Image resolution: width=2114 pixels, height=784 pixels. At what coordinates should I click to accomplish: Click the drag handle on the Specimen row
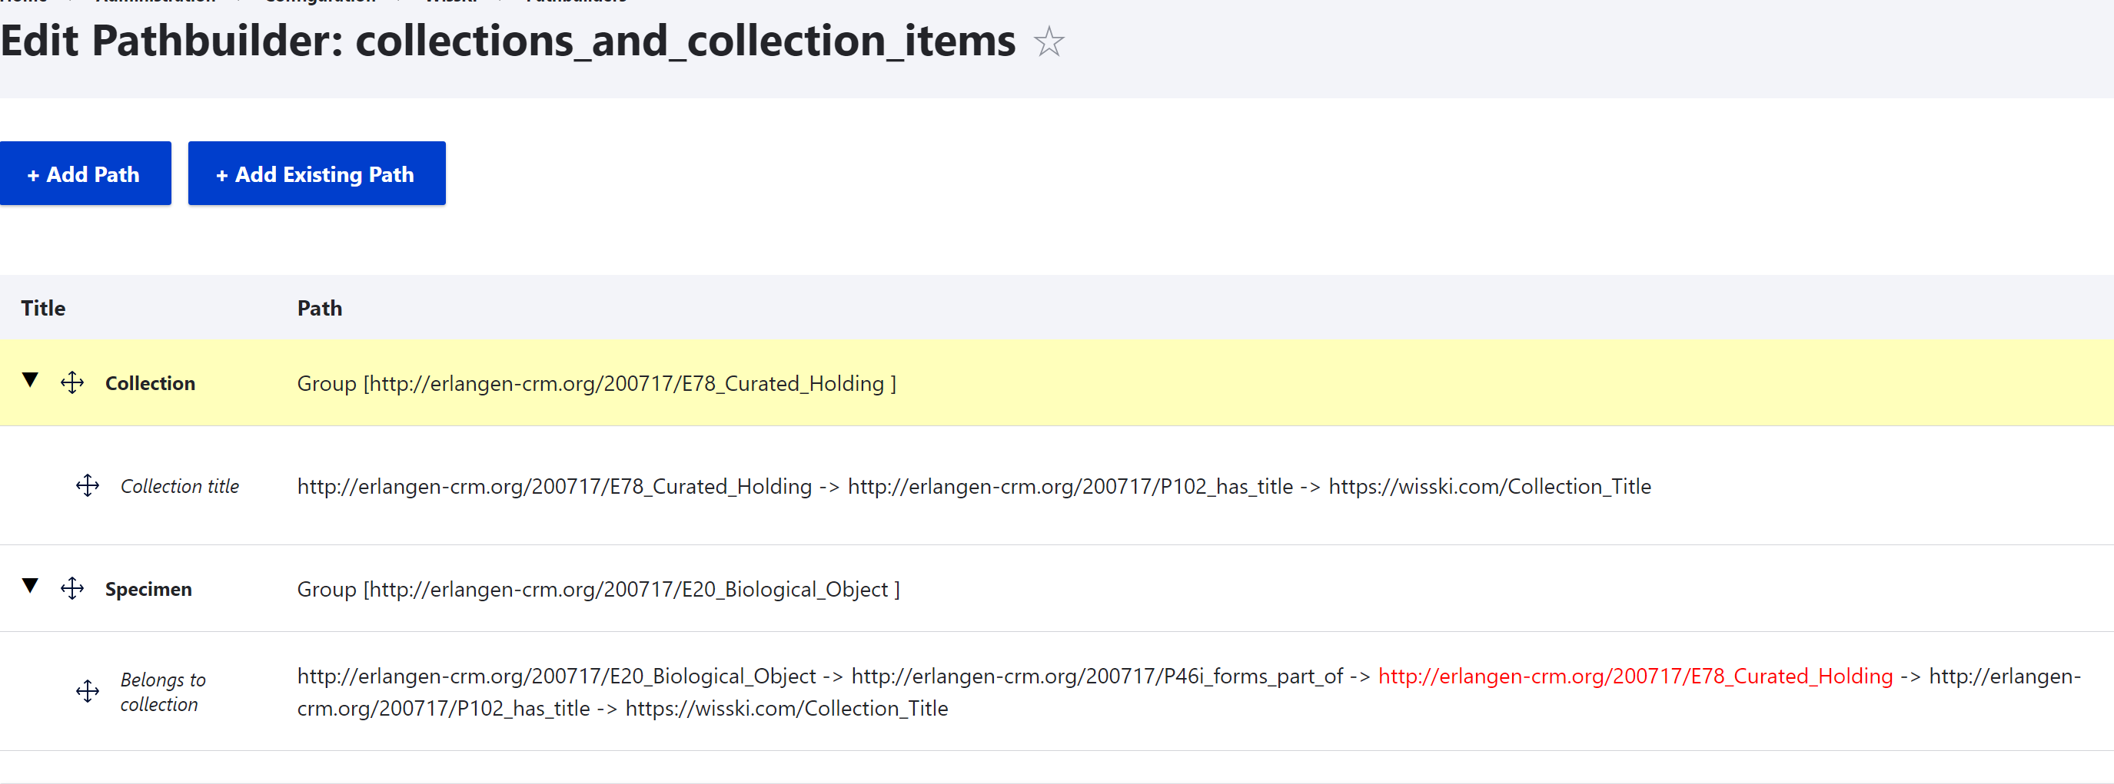(x=72, y=588)
